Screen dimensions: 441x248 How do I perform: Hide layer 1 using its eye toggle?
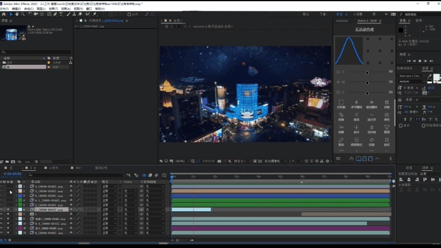click(1, 186)
